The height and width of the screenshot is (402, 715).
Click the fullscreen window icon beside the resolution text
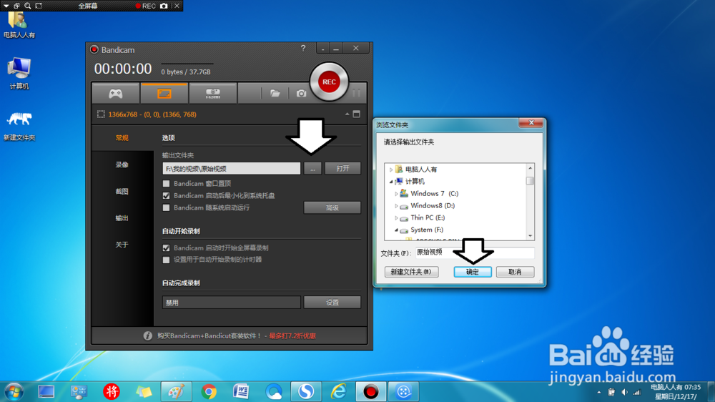coord(357,114)
